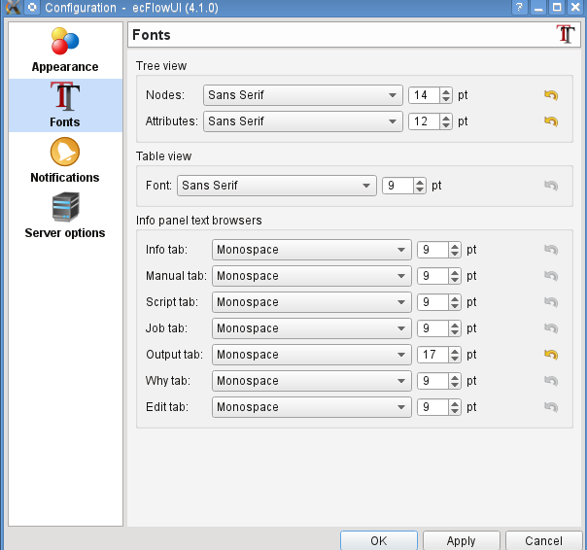Image resolution: width=587 pixels, height=550 pixels.
Task: Click the window menu icon in title bar
Action: point(12,8)
